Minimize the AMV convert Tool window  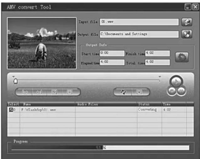click(x=188, y=7)
